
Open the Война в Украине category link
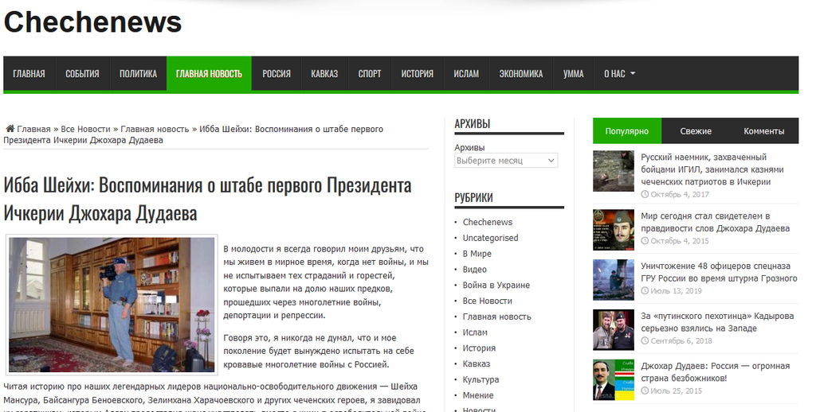496,286
